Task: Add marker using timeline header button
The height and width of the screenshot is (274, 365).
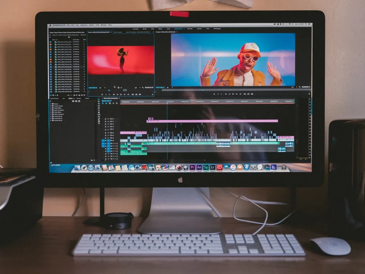Action: pos(114,103)
